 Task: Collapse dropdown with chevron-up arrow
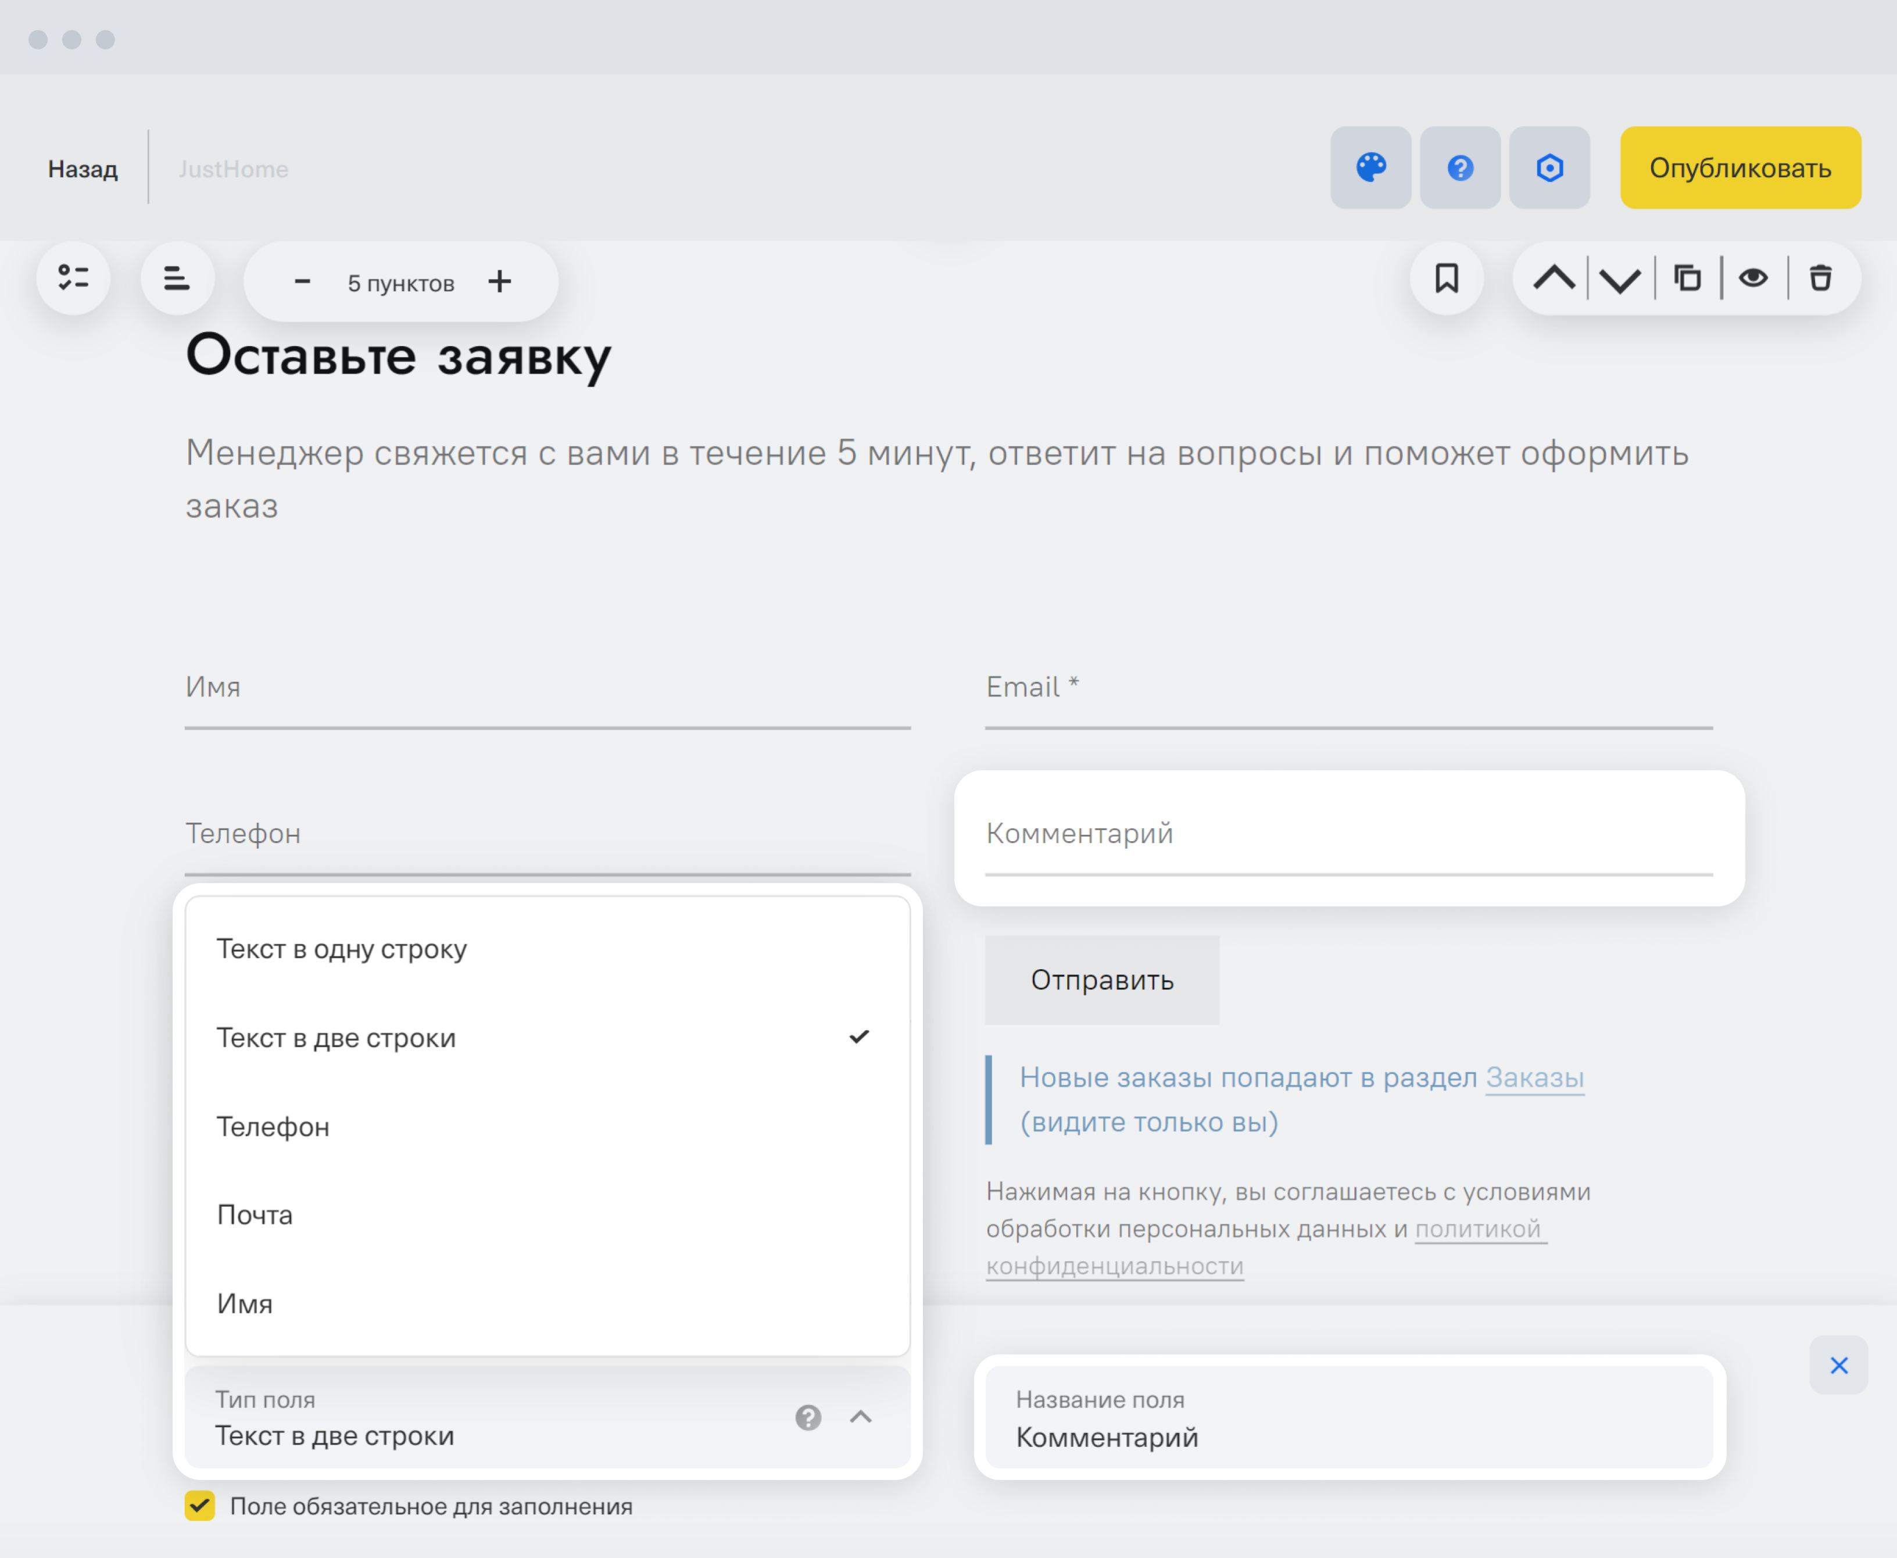pyautogui.click(x=861, y=1417)
